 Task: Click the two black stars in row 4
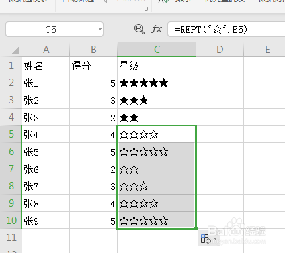pos(129,118)
